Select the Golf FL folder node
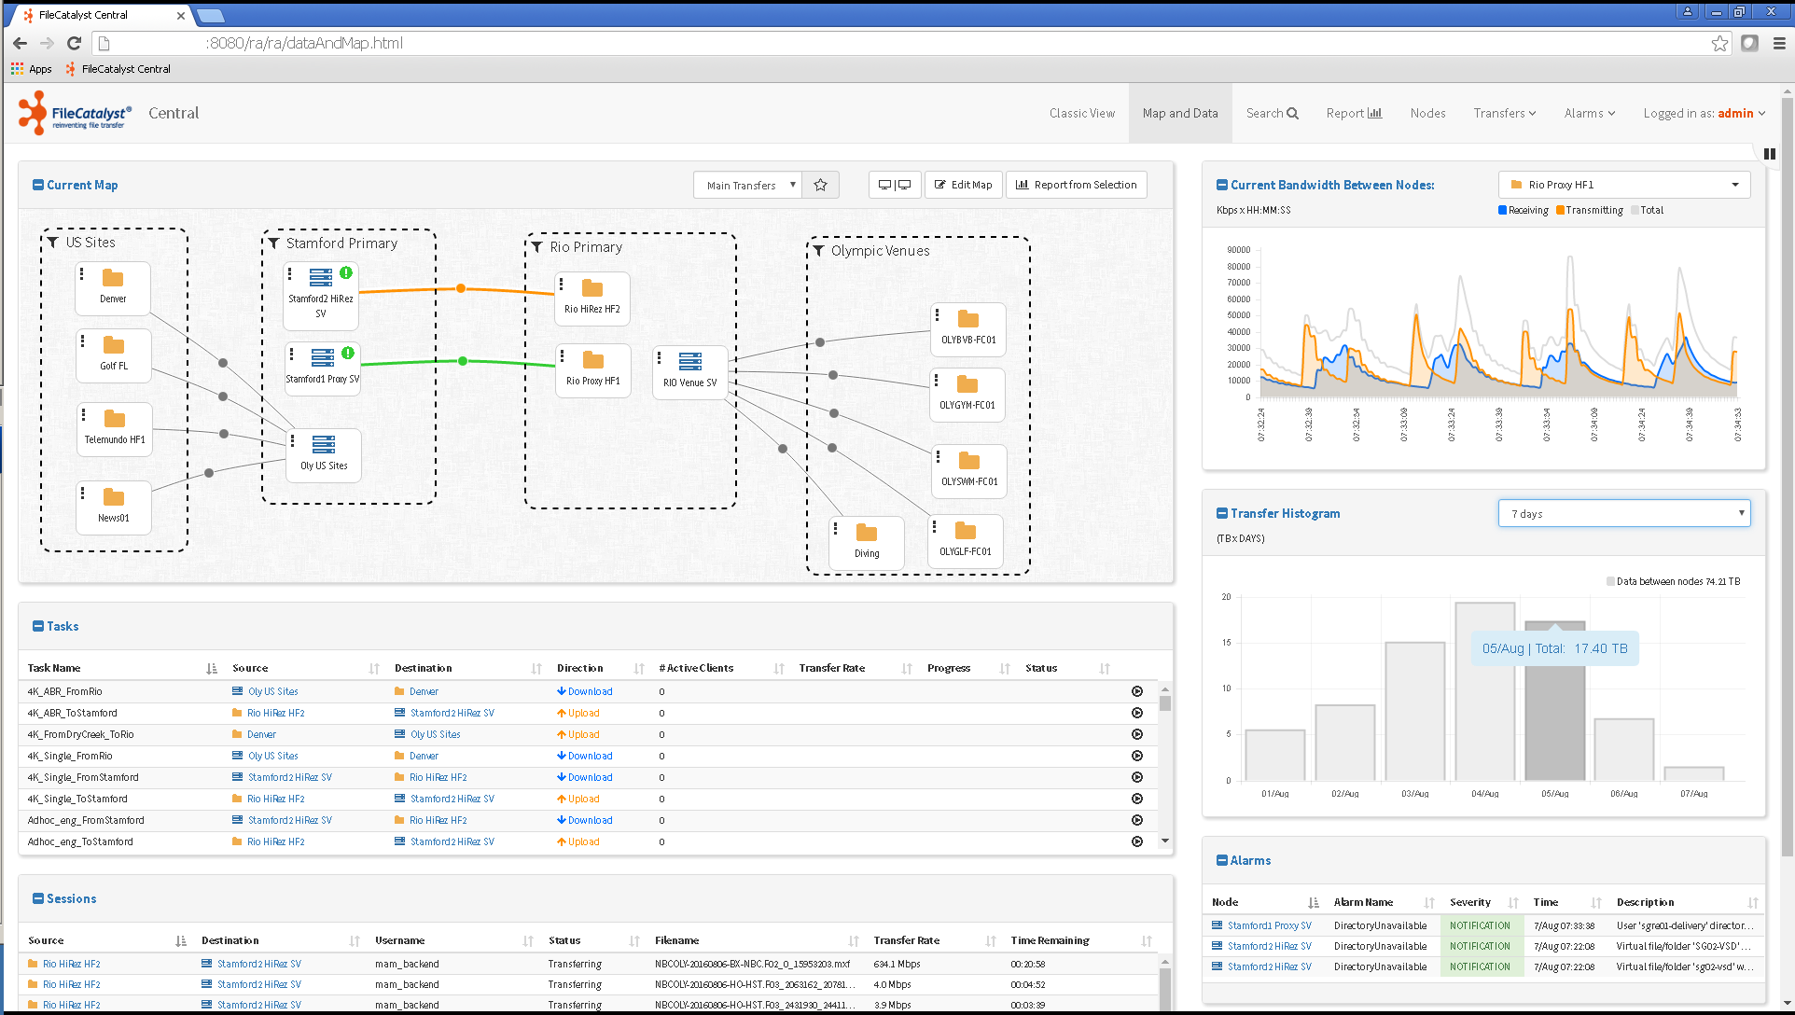1795x1015 pixels. pos(114,355)
